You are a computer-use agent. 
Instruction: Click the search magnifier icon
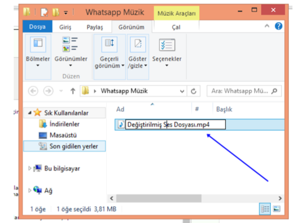point(274,91)
